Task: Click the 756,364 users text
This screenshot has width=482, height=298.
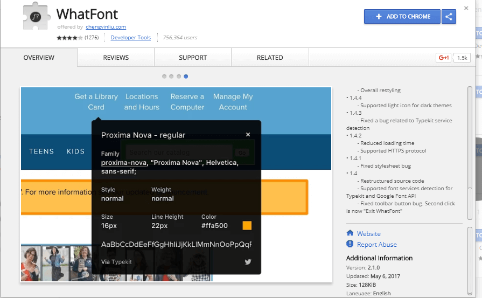Action: tap(180, 38)
